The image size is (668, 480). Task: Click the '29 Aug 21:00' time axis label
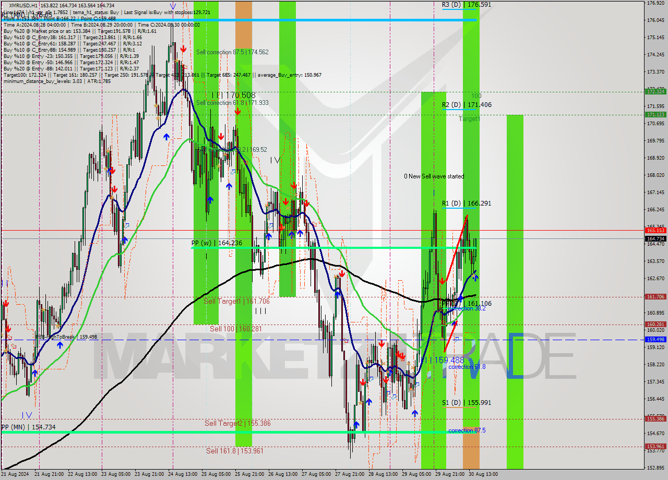click(x=450, y=474)
